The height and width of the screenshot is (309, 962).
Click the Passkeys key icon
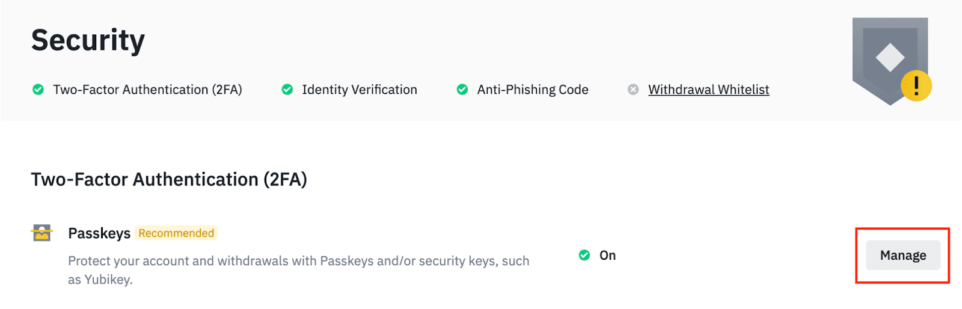41,233
